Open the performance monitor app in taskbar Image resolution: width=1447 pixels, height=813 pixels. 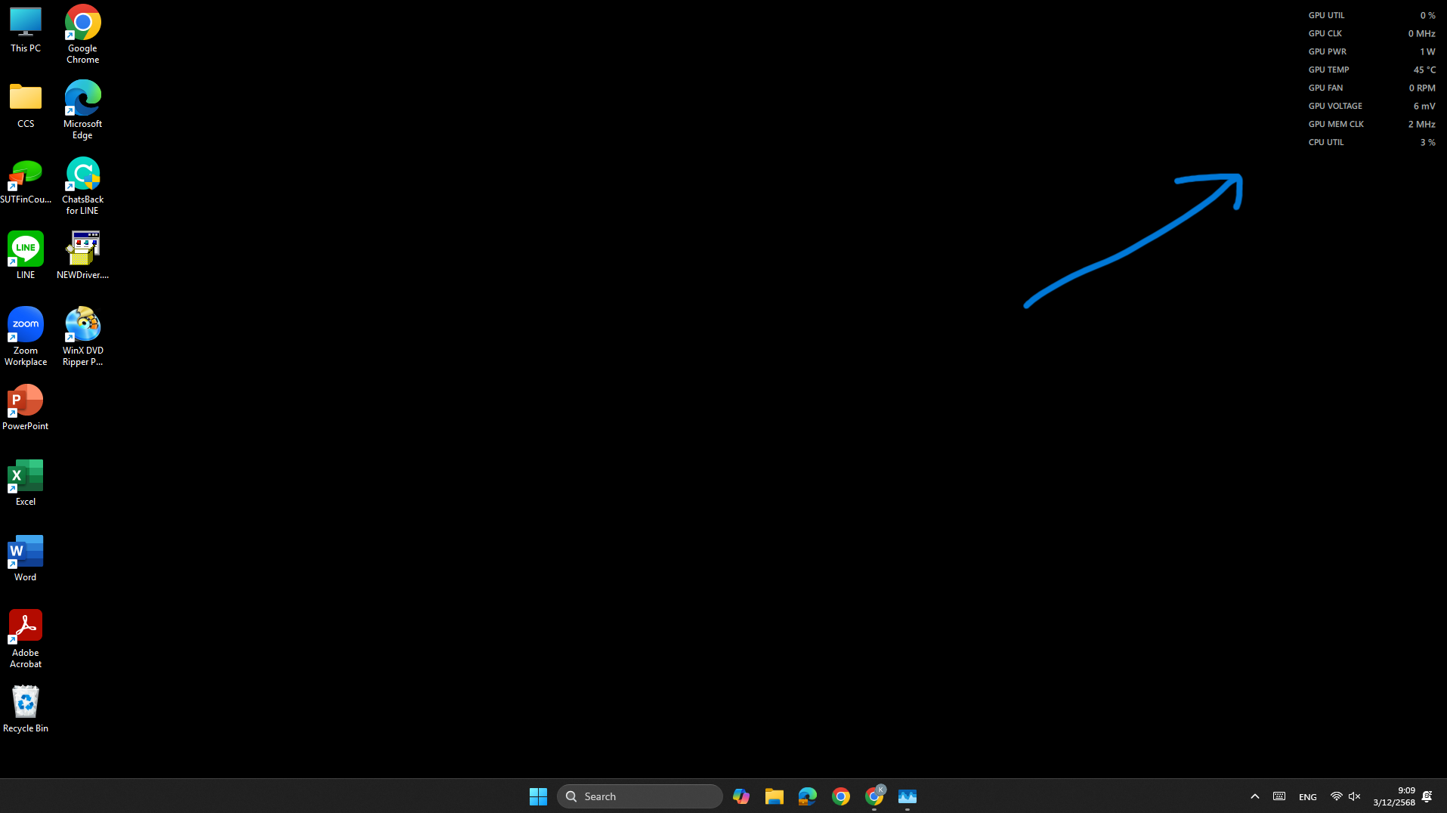tap(907, 796)
